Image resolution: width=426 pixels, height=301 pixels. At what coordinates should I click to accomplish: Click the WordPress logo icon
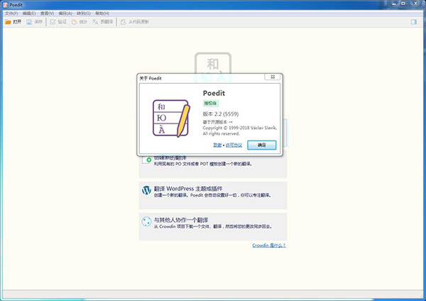coord(147,190)
